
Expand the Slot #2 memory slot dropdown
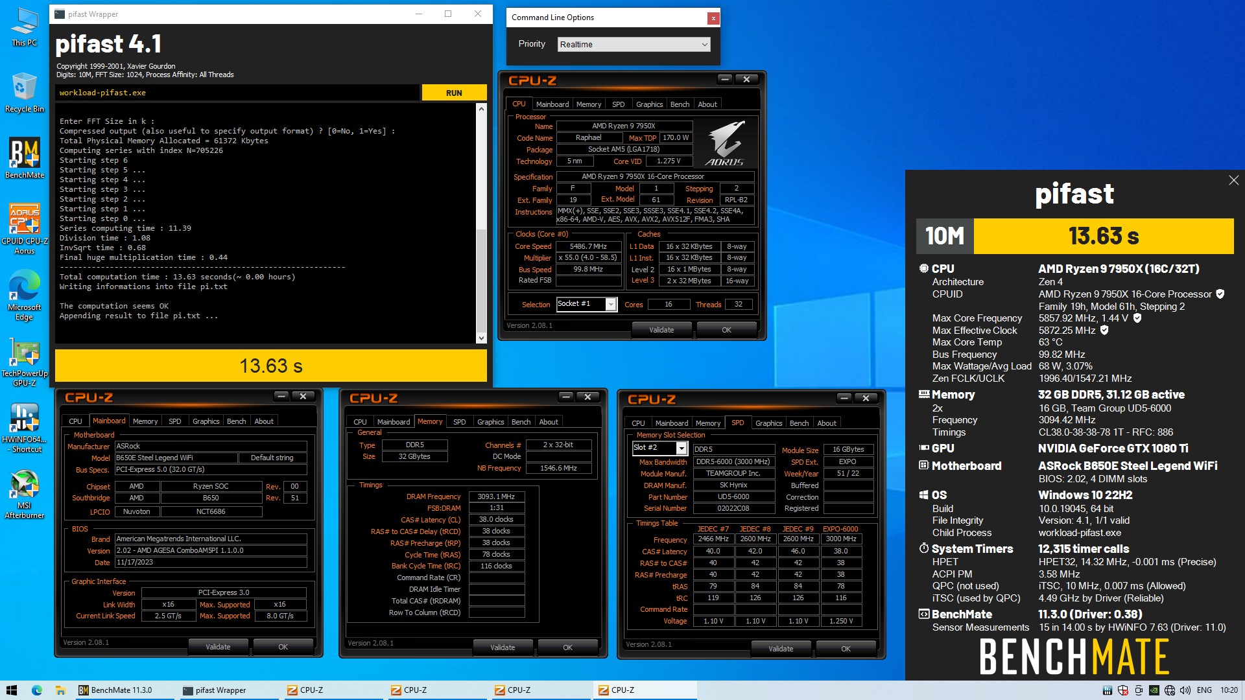682,449
